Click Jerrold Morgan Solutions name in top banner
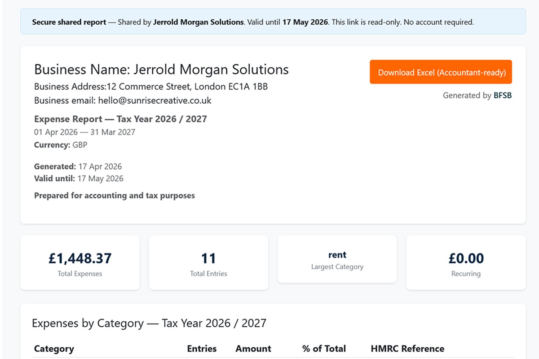This screenshot has width=539, height=359. click(199, 22)
